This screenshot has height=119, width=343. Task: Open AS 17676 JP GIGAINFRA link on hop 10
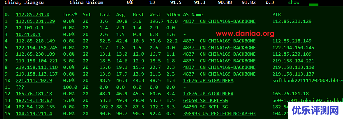pyautogui.click(x=208, y=81)
